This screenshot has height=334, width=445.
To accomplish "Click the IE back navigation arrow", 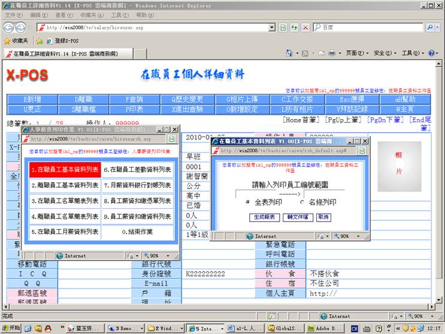I will (8, 27).
